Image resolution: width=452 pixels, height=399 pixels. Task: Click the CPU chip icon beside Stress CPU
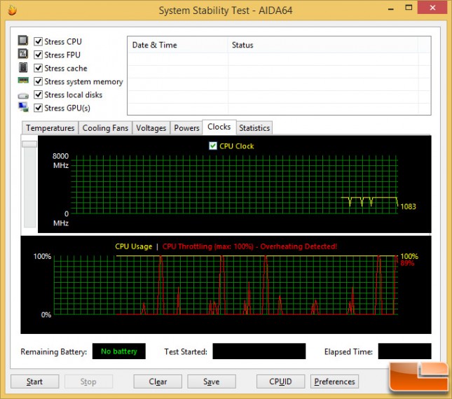pos(23,41)
